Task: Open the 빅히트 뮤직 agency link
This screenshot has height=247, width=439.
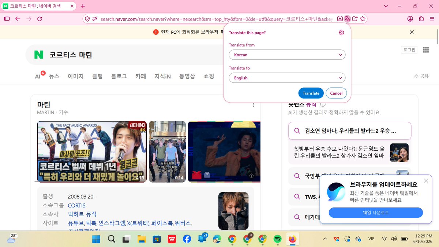Action: click(82, 214)
